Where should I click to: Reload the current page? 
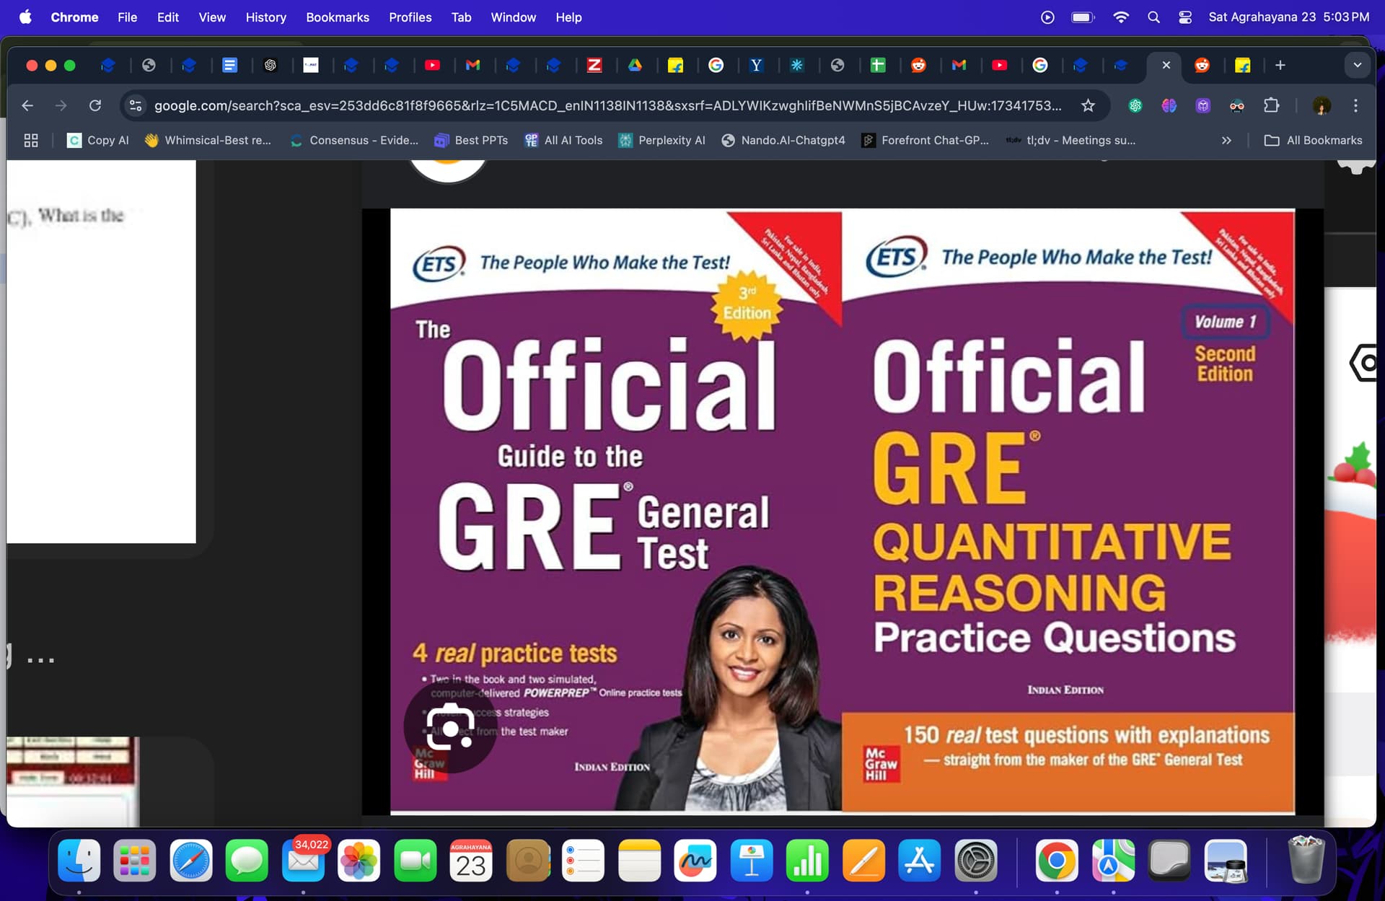coord(95,106)
